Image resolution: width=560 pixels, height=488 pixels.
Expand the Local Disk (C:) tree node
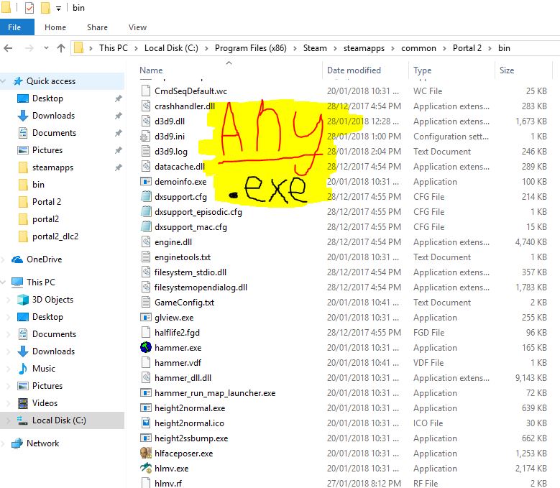[9, 420]
